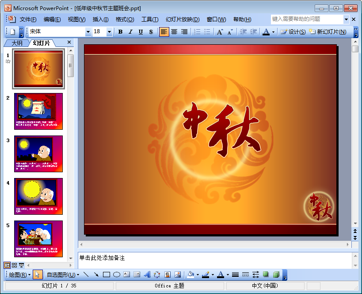
Task: Open the 视图 (View) menu
Action: coord(76,19)
